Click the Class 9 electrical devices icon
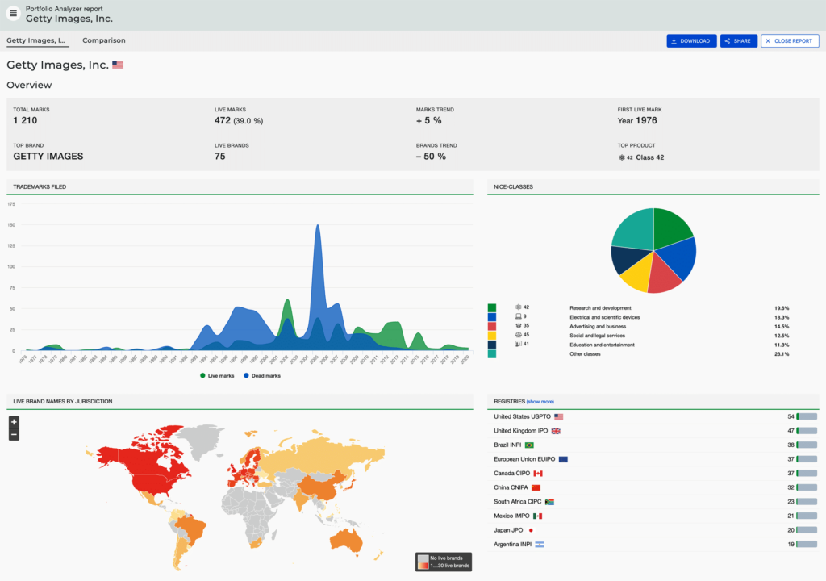The width and height of the screenshot is (826, 581). (519, 316)
